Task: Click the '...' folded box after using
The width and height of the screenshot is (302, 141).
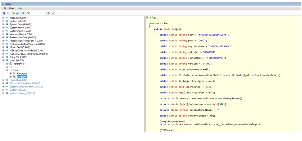Action: pos(159,17)
